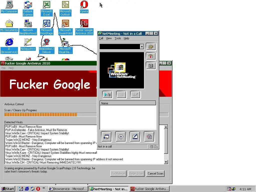Click the Adjust Audio Volume button
The height and width of the screenshot is (192, 256).
135,95
